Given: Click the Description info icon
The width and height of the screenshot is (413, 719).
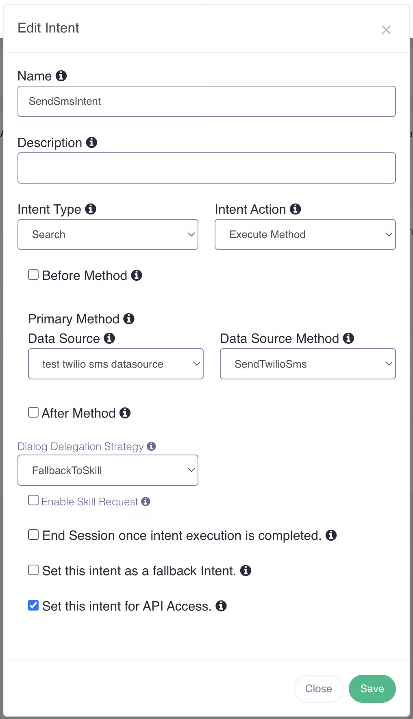Looking at the screenshot, I should tap(91, 143).
